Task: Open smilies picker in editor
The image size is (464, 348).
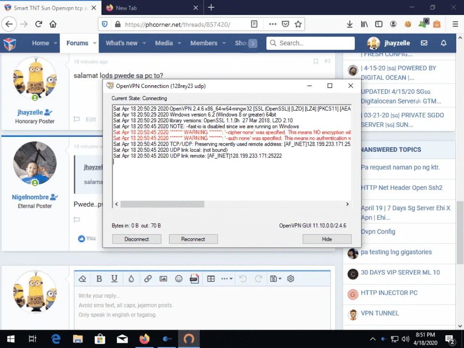Action: [x=178, y=278]
